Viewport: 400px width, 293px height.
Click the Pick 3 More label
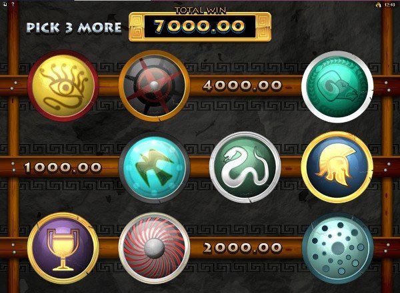pyautogui.click(x=74, y=27)
